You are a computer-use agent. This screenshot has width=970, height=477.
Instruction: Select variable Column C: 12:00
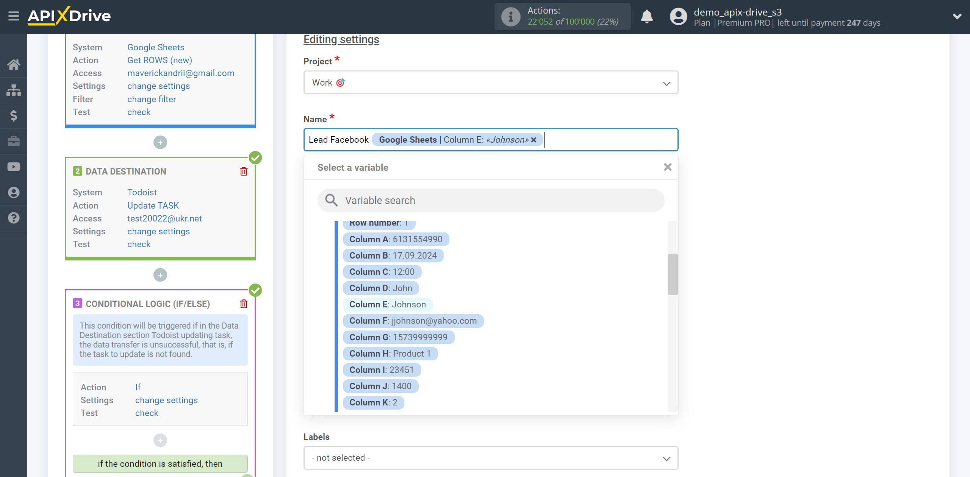[x=382, y=272]
